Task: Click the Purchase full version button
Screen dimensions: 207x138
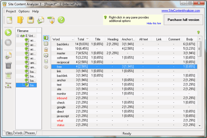Action: coord(183,20)
